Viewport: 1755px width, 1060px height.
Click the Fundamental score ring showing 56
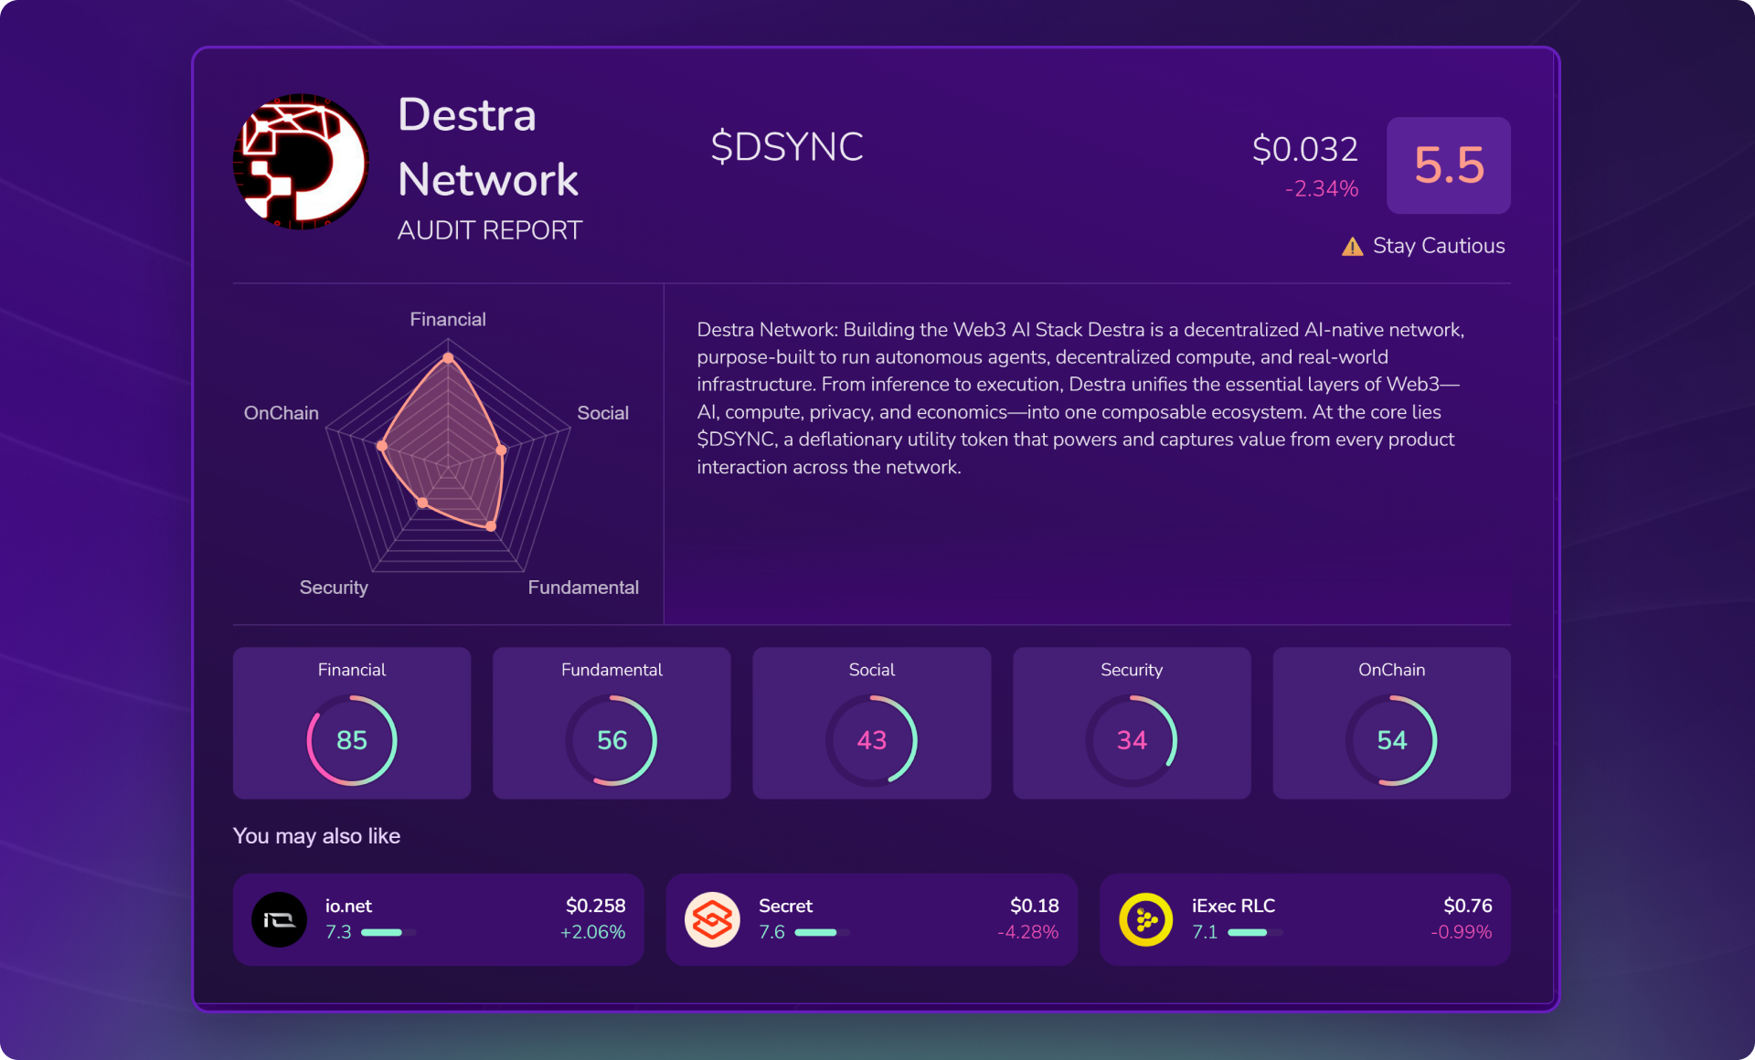pyautogui.click(x=612, y=740)
